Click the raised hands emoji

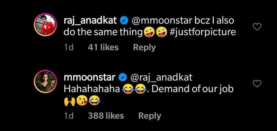(x=70, y=101)
